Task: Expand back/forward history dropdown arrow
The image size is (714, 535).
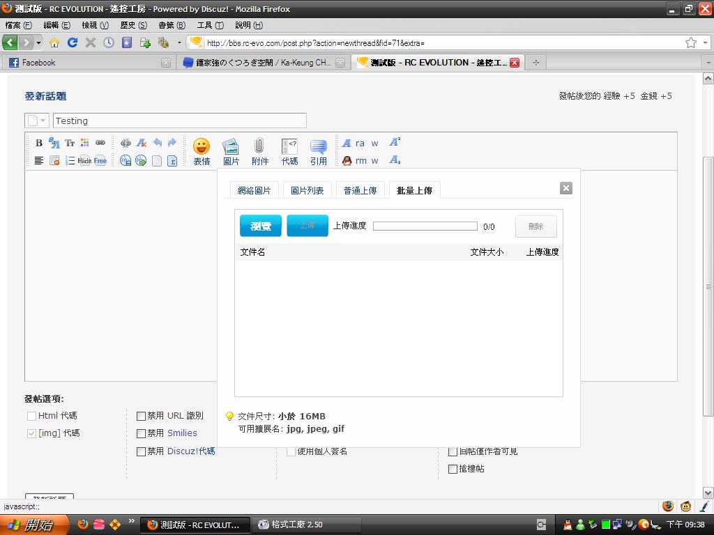Action: pos(38,42)
